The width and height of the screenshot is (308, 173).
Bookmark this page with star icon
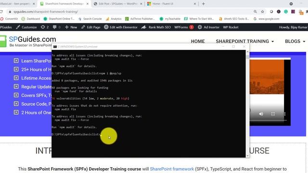pyautogui.click(x=262, y=12)
